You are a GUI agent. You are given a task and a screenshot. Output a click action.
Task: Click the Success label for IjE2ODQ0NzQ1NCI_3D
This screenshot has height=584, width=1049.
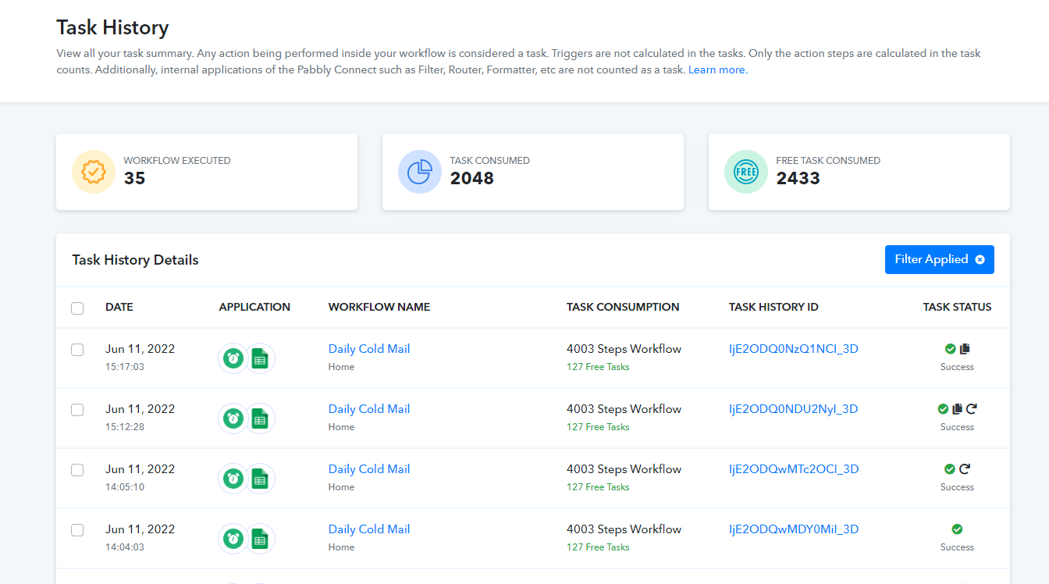coord(957,367)
